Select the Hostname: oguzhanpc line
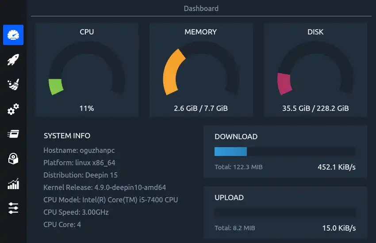376x243 pixels. [x=79, y=150]
